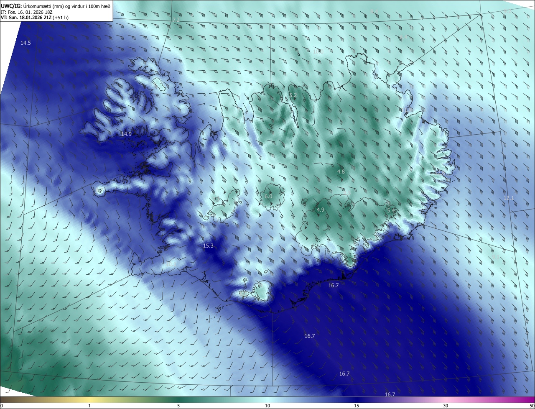Click the colorbar tick label 10
Image resolution: width=535 pixels, height=409 pixels.
click(267, 406)
